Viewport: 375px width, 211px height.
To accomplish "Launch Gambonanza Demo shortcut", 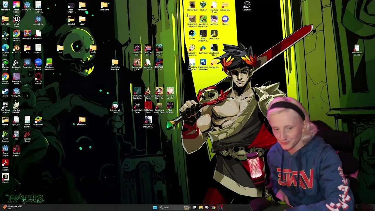I will 137,64.
